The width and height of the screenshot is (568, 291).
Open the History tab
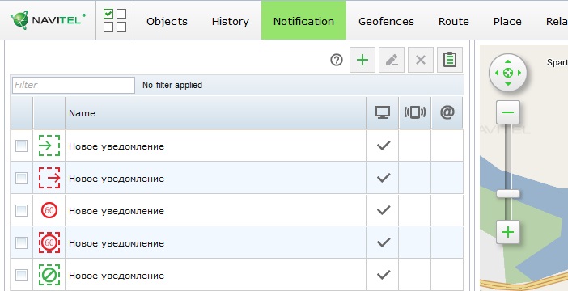(x=231, y=21)
